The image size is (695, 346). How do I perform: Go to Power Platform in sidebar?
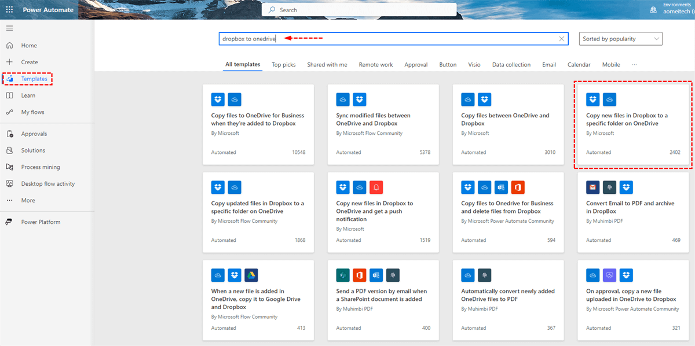click(41, 222)
